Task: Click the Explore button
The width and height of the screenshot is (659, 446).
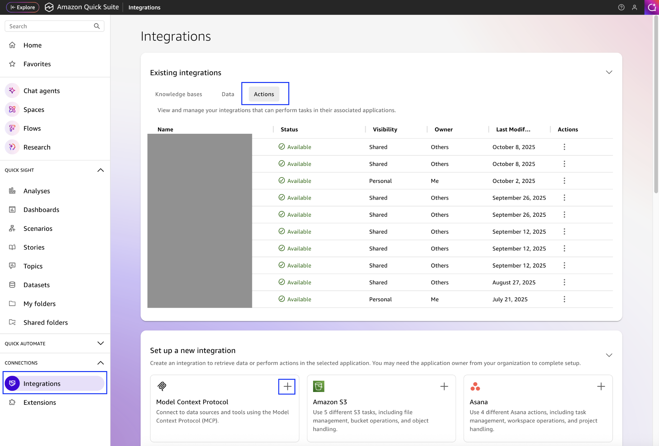Action: pos(22,7)
